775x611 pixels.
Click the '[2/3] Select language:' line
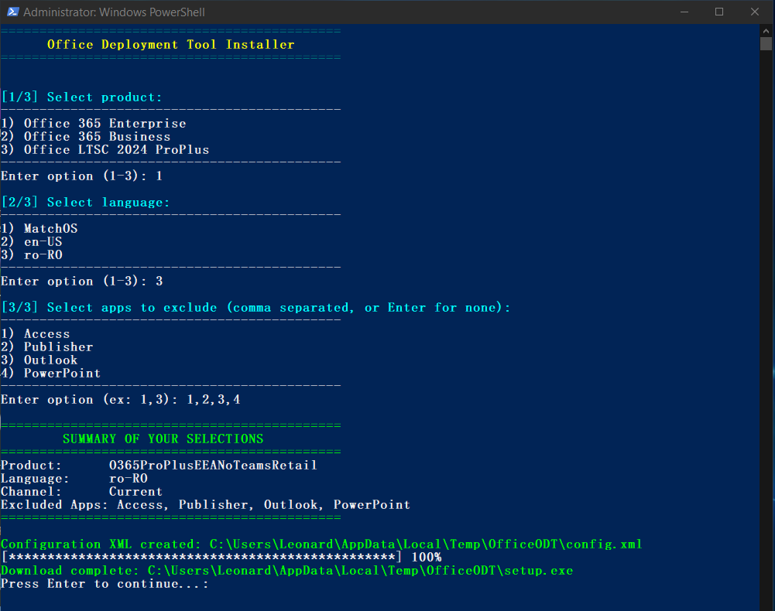(85, 203)
